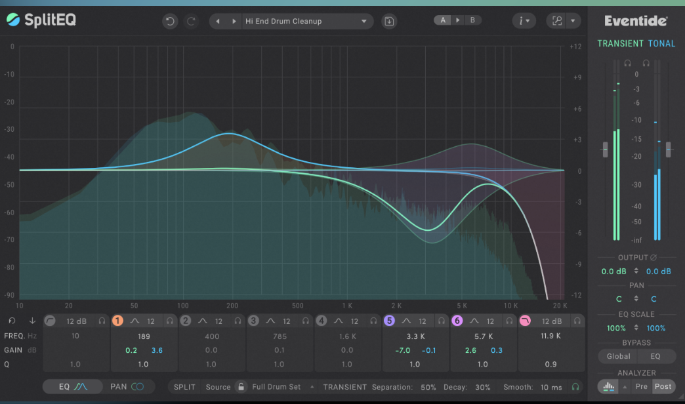Click the SplitEQ logo
The height and width of the screenshot is (404, 685).
[x=41, y=20]
